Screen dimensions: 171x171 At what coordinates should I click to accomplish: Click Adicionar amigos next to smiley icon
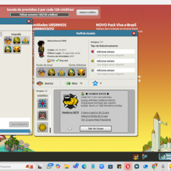coord(106,61)
